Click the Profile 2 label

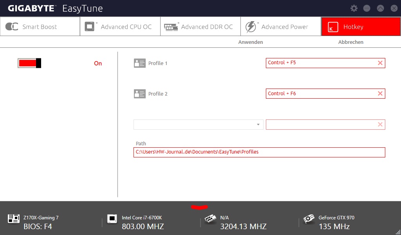coord(158,94)
